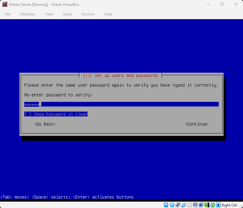This screenshot has width=243, height=208.
Task: Click the shared folders status icon
Action: 189,205
